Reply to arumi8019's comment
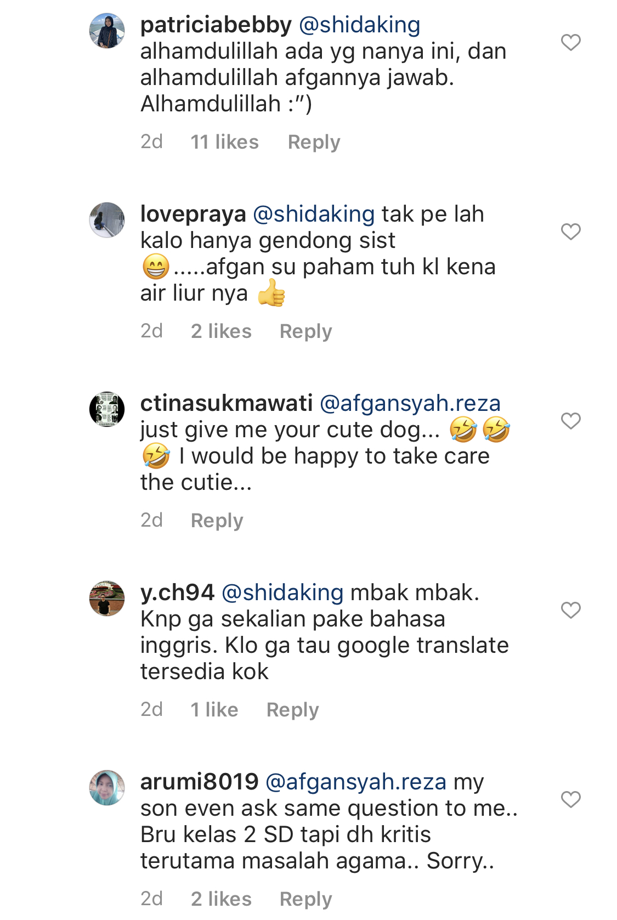Viewport: 617px width, 920px height. click(x=305, y=899)
